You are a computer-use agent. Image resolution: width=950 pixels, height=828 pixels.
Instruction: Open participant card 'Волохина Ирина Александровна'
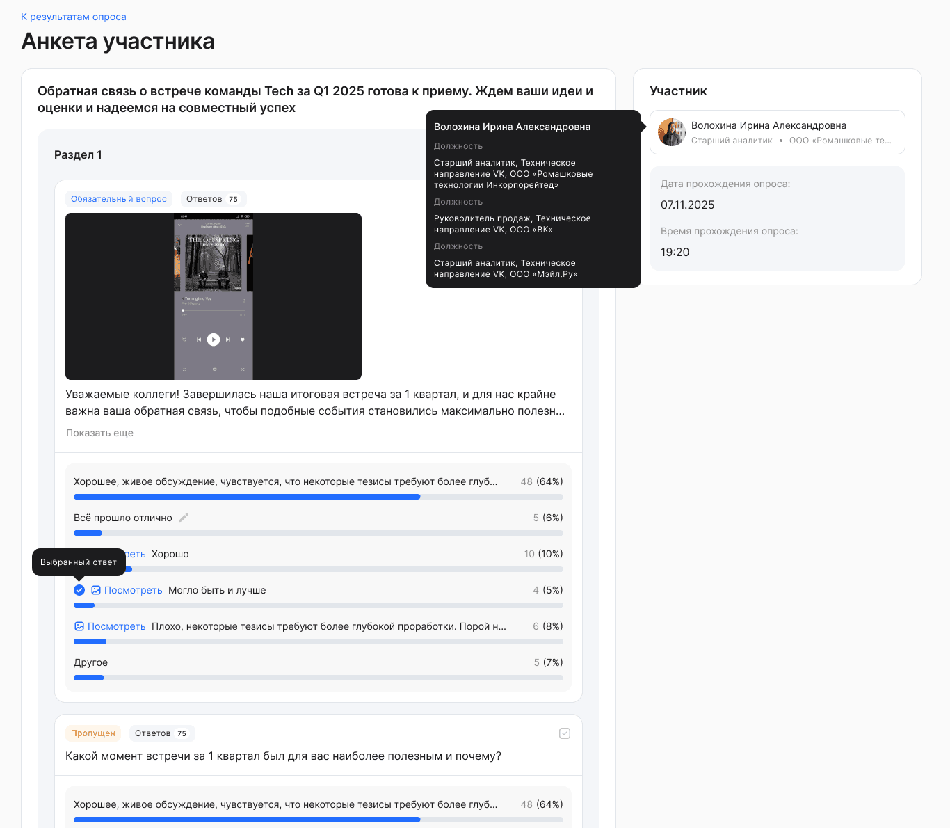(778, 132)
